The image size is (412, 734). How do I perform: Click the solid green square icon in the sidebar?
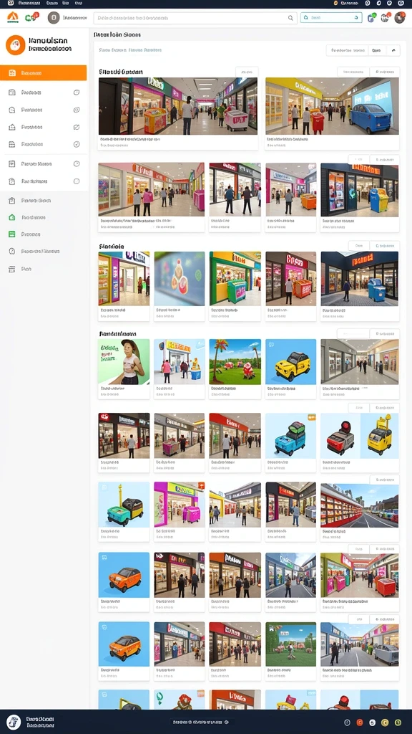pyautogui.click(x=12, y=234)
